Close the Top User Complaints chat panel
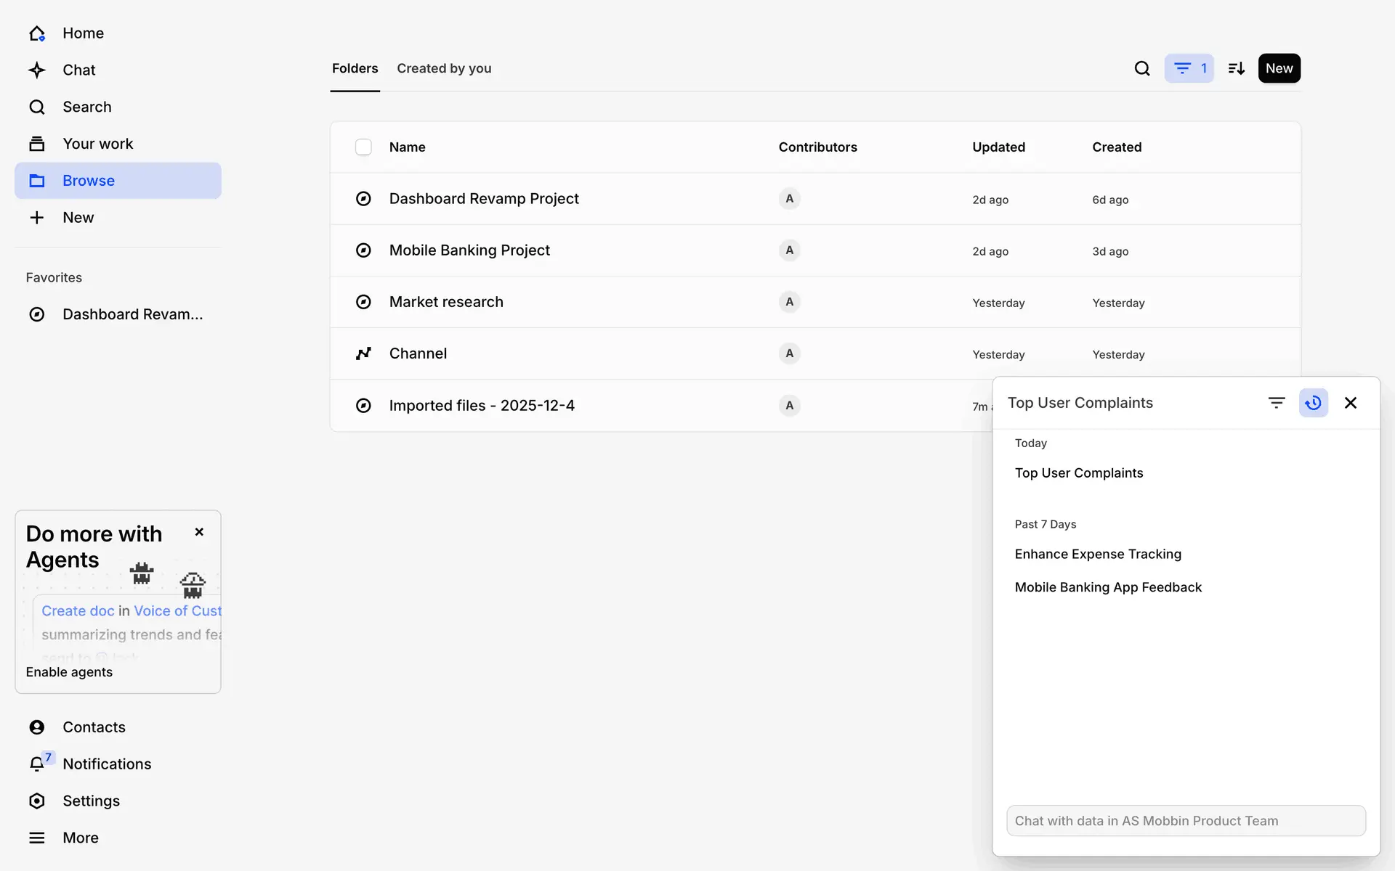This screenshot has height=871, width=1395. 1351,403
